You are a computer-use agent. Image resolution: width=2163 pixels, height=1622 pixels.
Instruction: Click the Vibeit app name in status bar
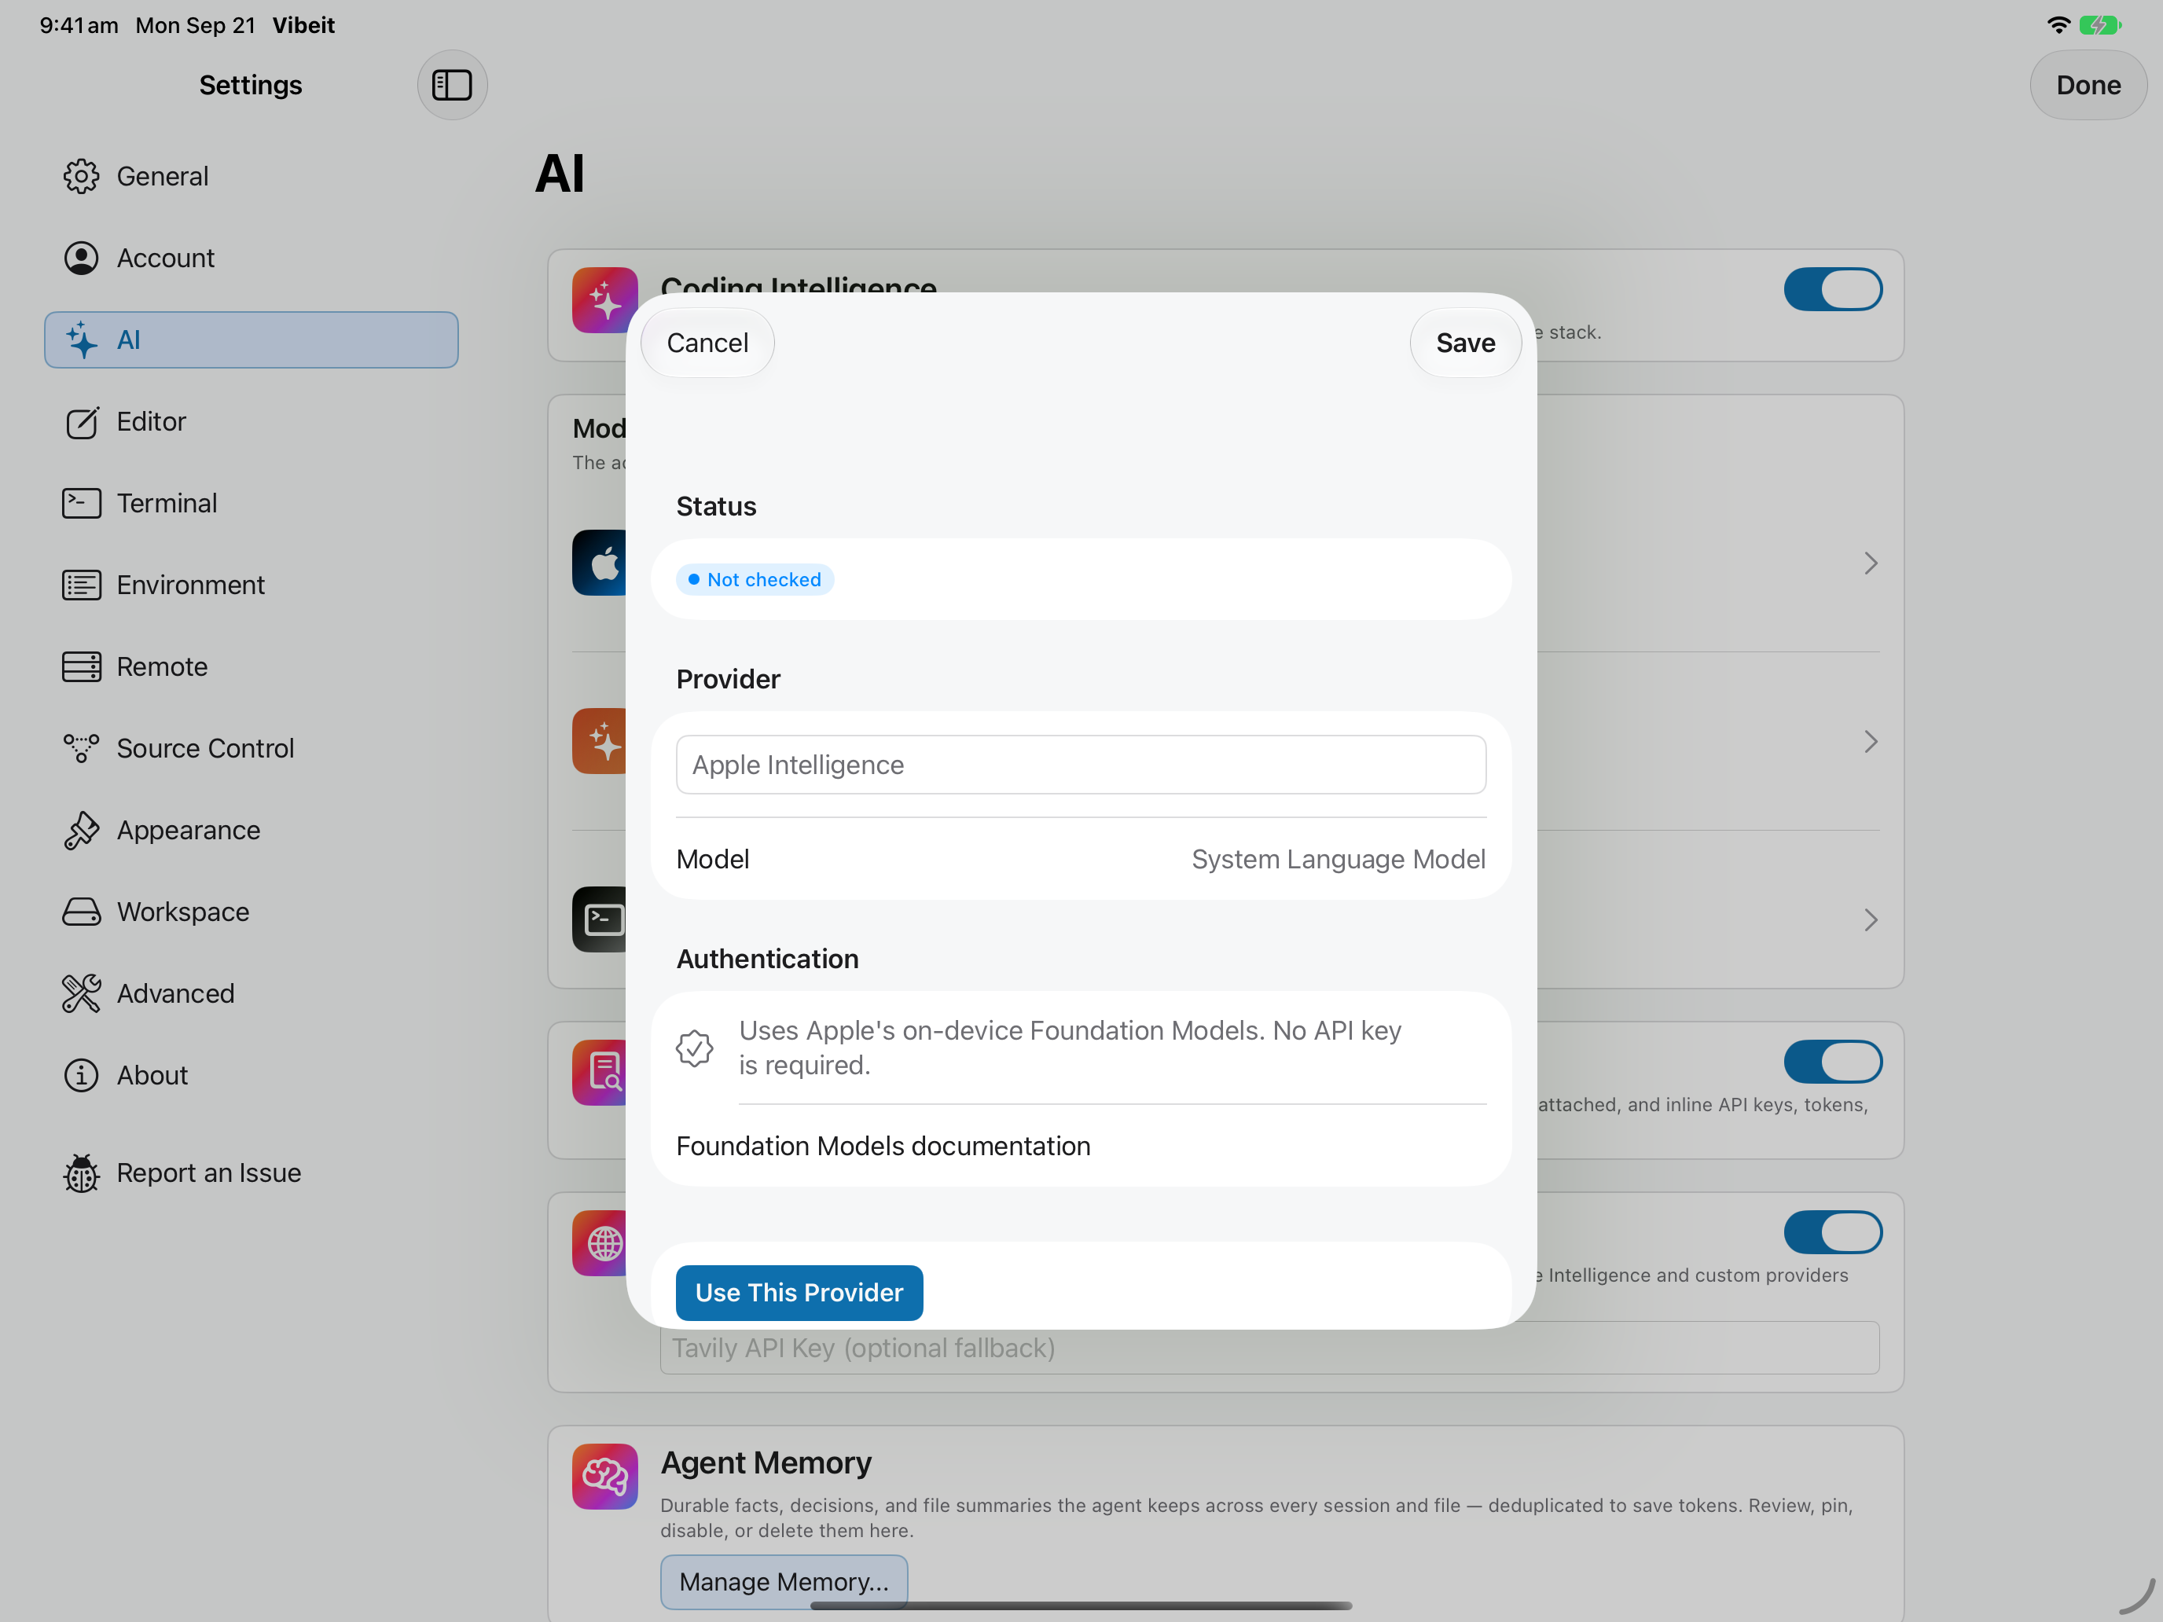point(303,25)
